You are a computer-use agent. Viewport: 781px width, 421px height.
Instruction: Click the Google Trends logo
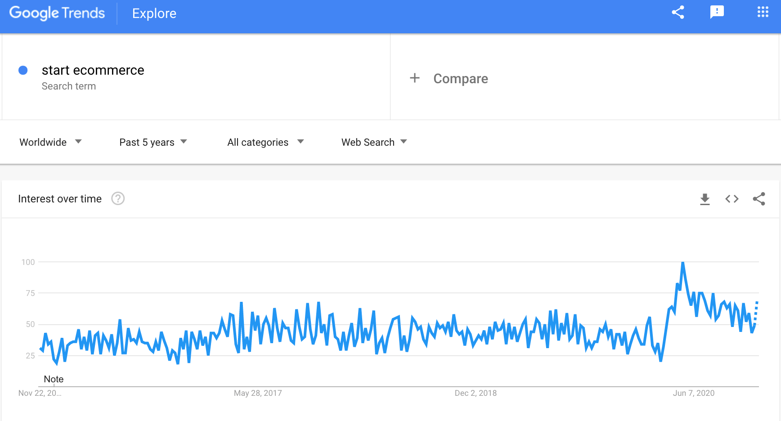(57, 13)
